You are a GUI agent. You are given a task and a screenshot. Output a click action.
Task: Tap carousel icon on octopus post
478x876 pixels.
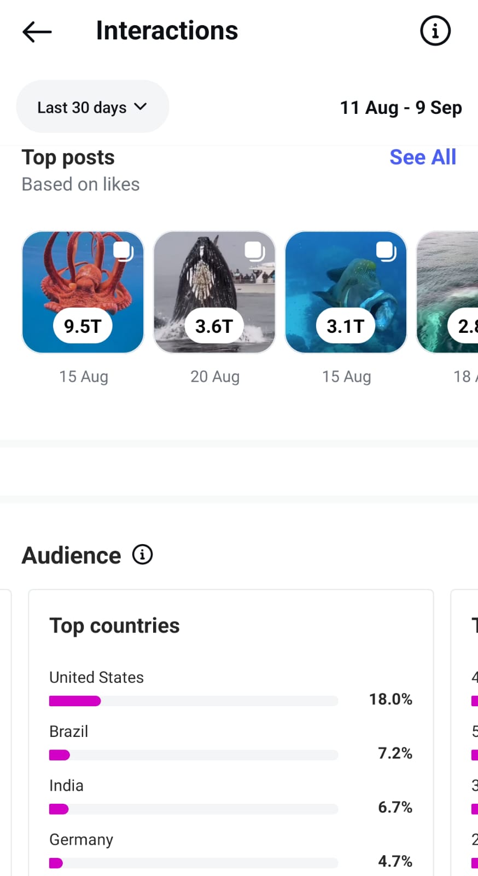click(x=123, y=251)
